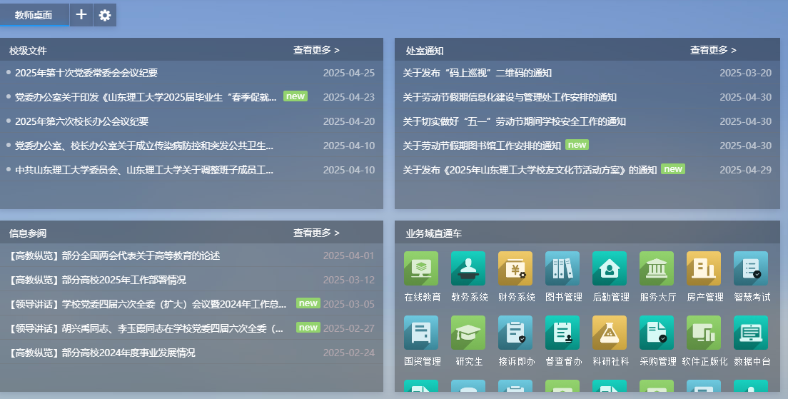
Task: Expand 查看更多 in 校级文件 panel
Action: [x=316, y=51]
